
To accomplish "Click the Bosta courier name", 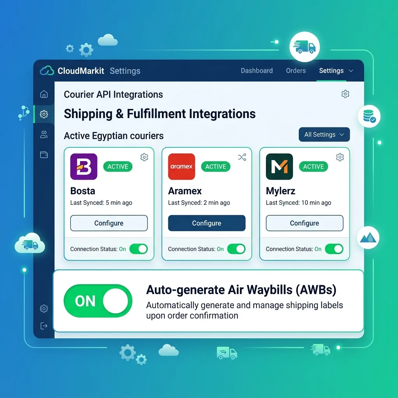I will (83, 191).
